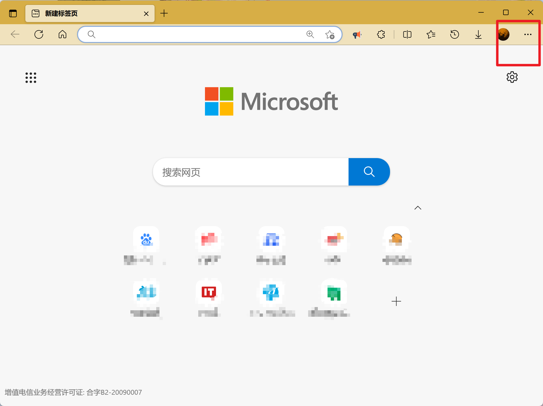Maximize the browser window

coord(506,12)
